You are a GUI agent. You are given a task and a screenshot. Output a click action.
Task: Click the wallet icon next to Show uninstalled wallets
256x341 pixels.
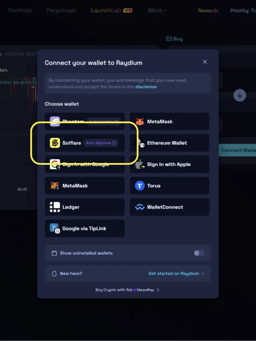click(54, 253)
